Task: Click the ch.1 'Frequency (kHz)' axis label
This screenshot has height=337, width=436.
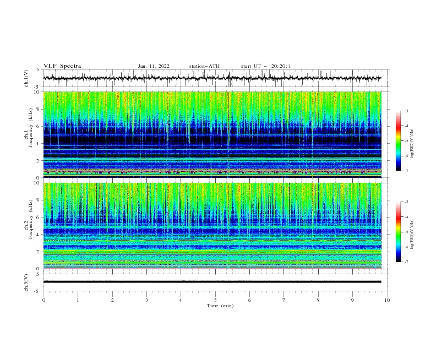Action: [x=30, y=128]
